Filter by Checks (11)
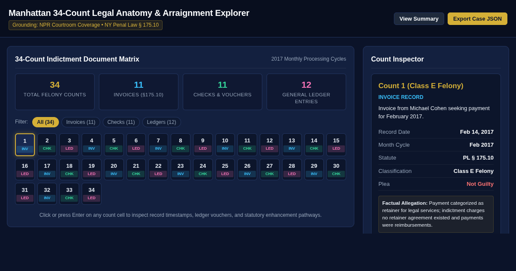Image resolution: width=516 pixels, height=271 pixels. 121,122
